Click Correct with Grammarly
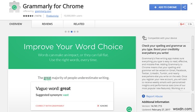Viewport: 195px width, 112px height. click(50, 106)
